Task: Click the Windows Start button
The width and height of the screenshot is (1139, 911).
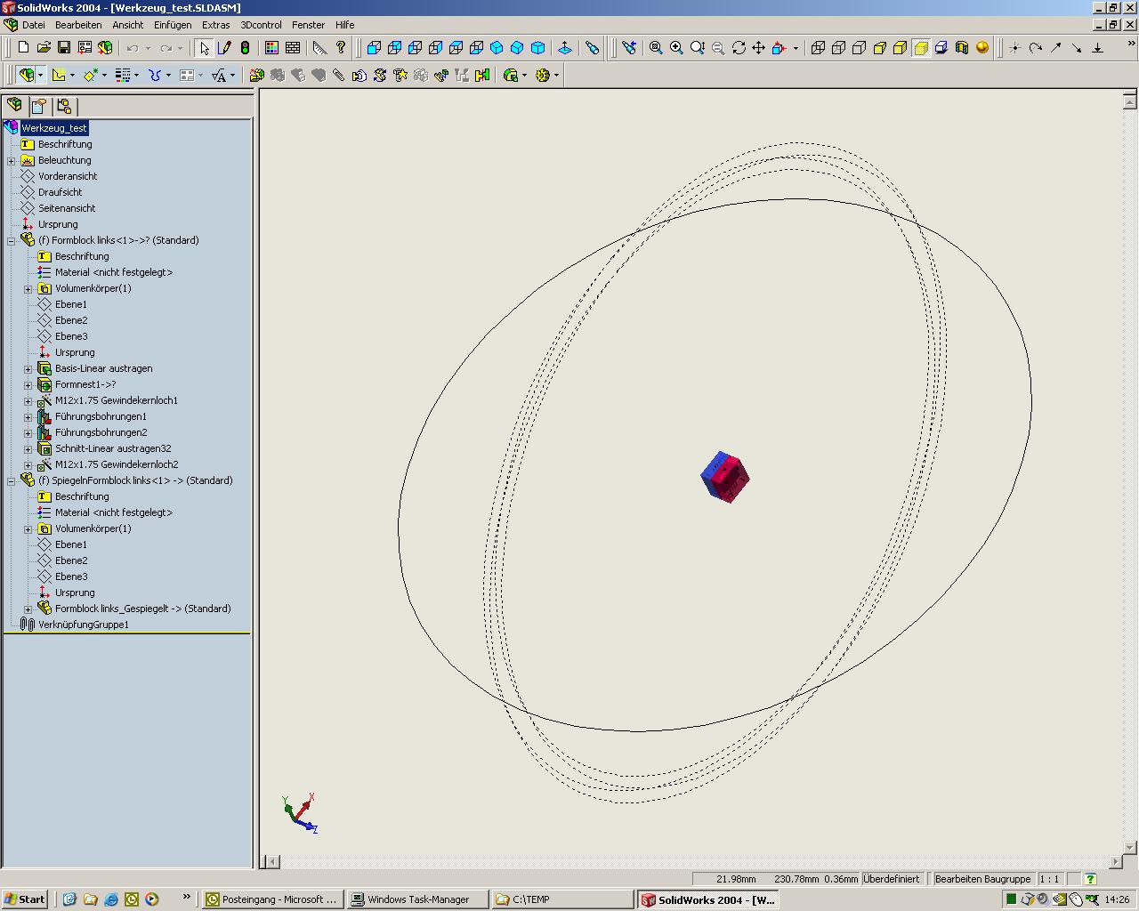Action: tap(24, 899)
